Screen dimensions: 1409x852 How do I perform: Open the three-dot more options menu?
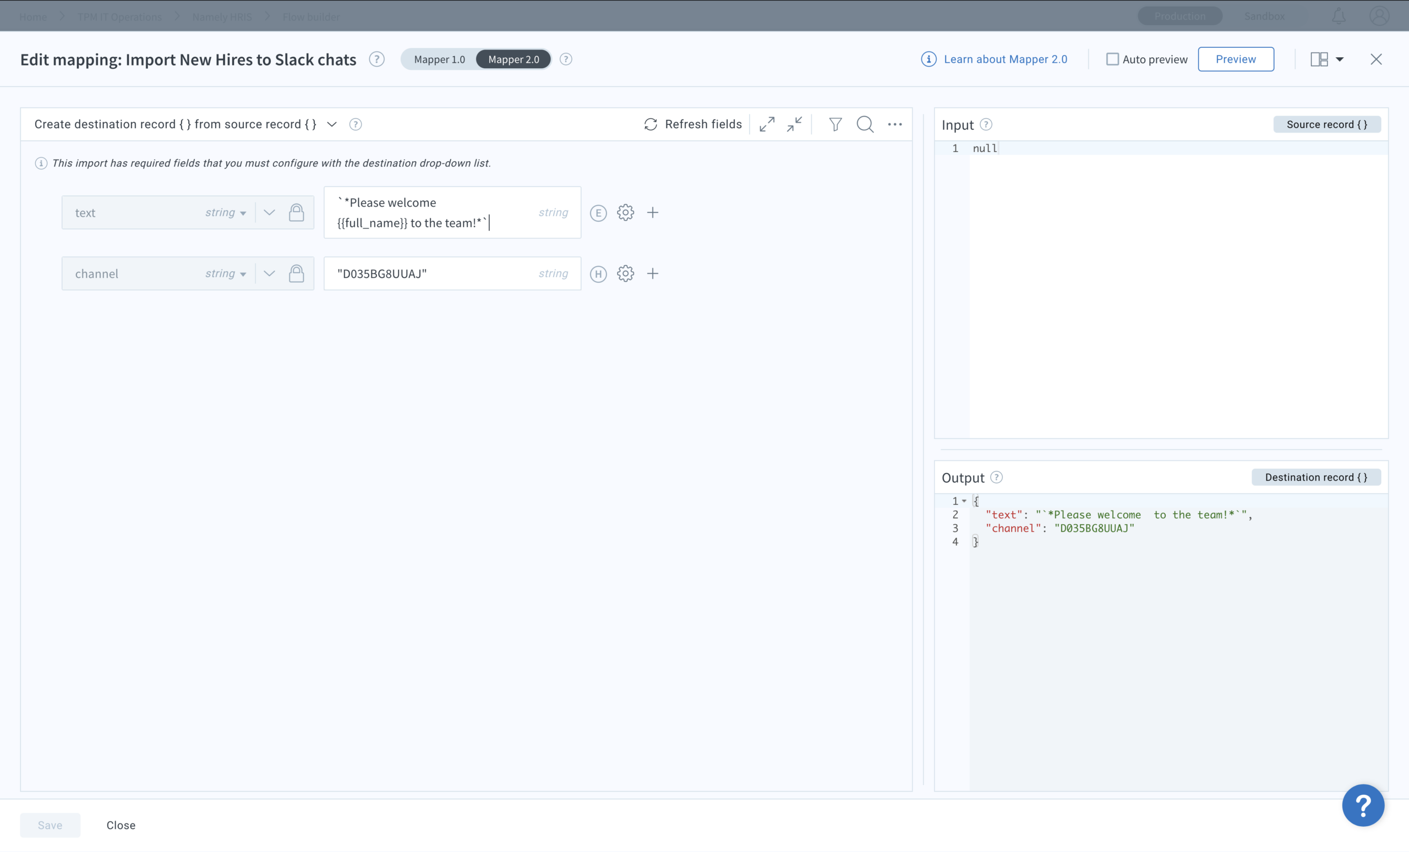point(894,124)
